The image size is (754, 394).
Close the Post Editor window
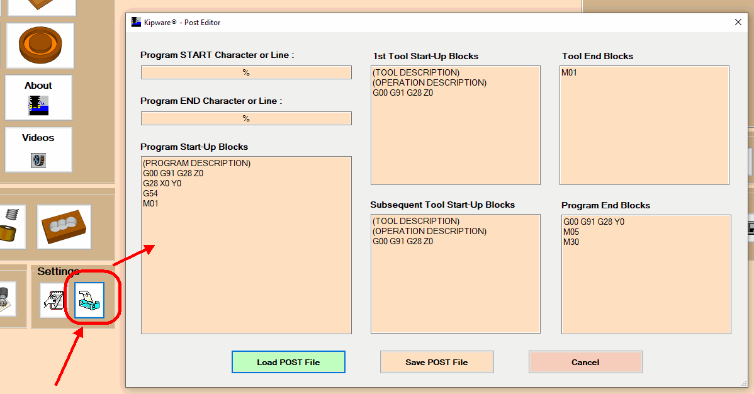coord(738,22)
